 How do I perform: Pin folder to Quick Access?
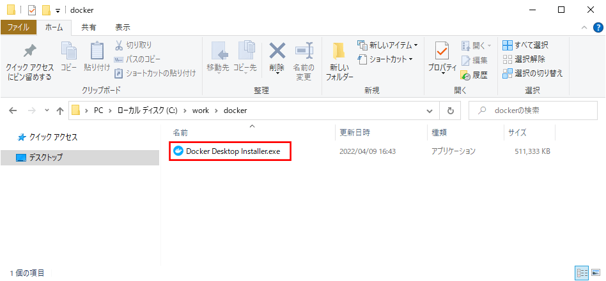[30, 62]
